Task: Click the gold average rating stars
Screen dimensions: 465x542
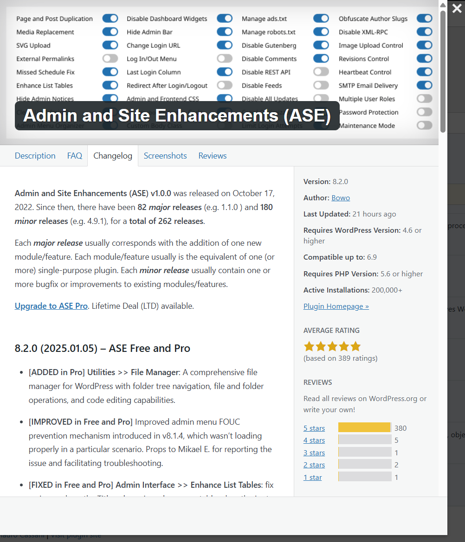Action: point(332,346)
